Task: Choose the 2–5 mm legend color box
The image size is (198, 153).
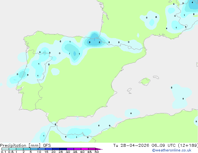Action: pos(27,149)
